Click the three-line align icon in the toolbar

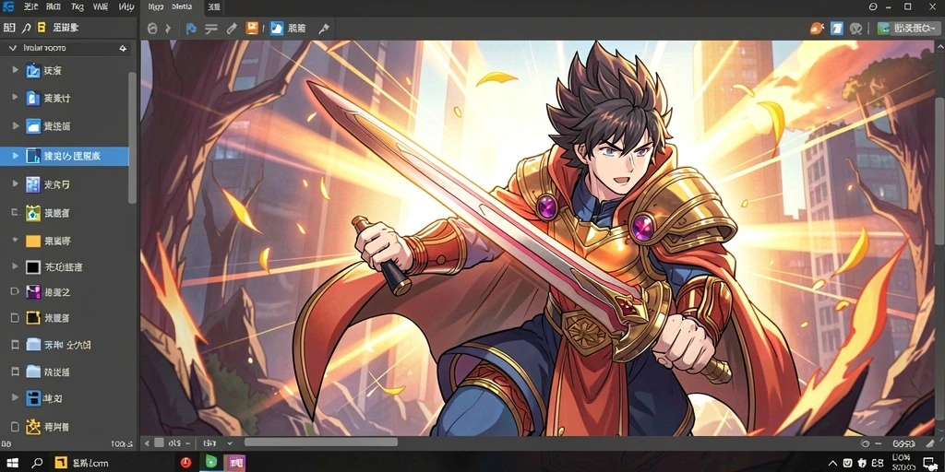(211, 29)
